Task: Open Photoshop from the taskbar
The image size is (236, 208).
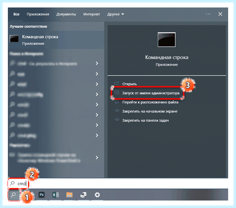Action: point(42,195)
